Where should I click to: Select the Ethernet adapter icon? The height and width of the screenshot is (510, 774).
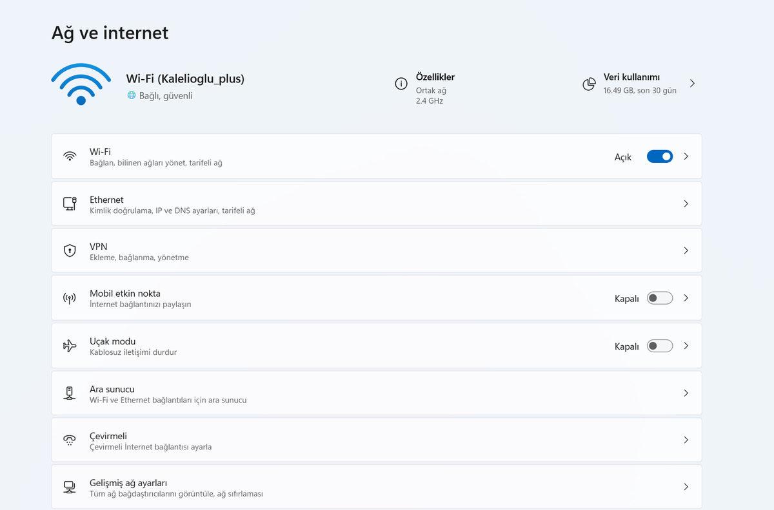point(70,203)
